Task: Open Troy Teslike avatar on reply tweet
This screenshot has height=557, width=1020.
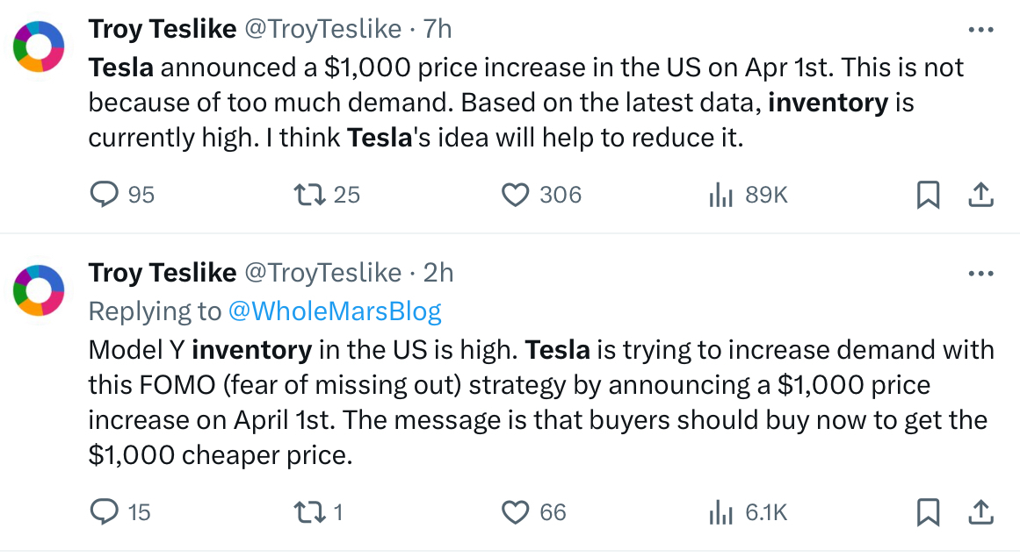Action: 39,289
